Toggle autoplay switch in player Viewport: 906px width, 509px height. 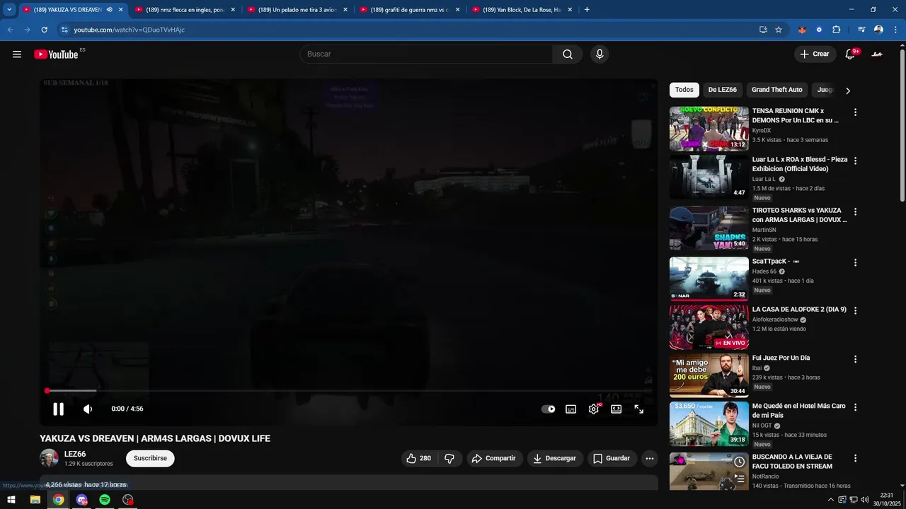[x=549, y=409]
